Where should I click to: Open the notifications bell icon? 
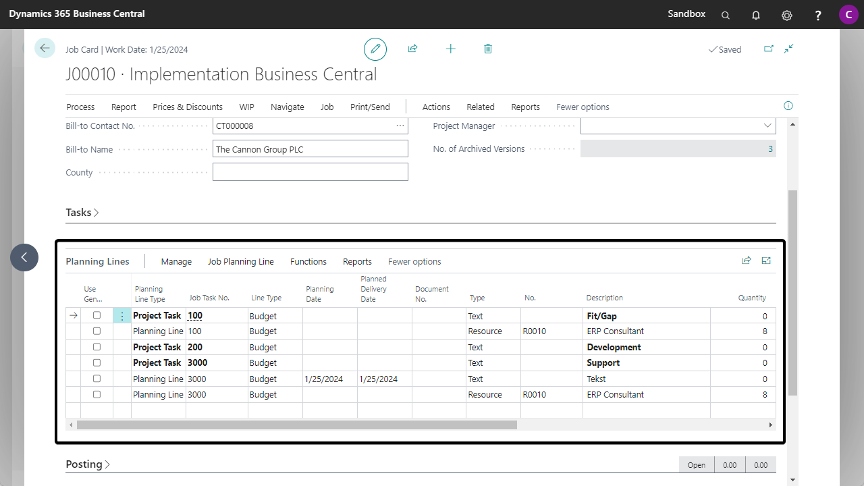click(x=756, y=15)
